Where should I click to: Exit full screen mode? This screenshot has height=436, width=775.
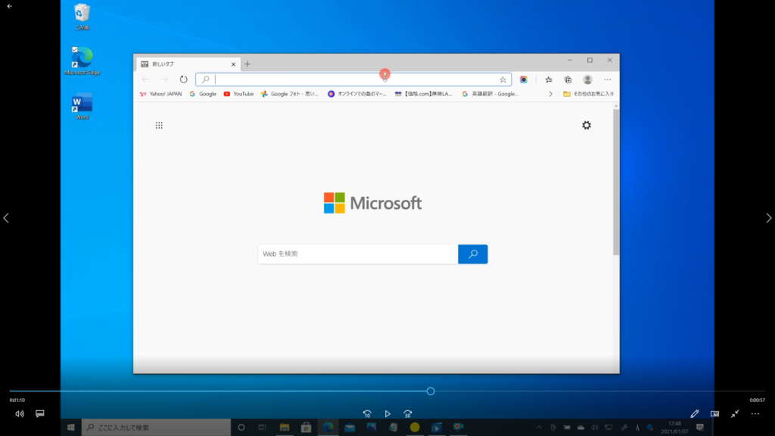pyautogui.click(x=735, y=414)
